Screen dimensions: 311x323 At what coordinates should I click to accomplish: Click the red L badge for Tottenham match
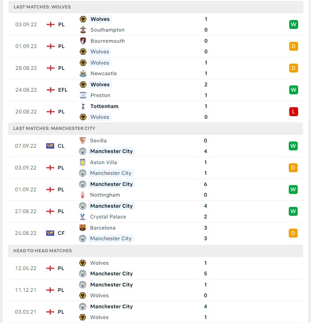point(294,112)
